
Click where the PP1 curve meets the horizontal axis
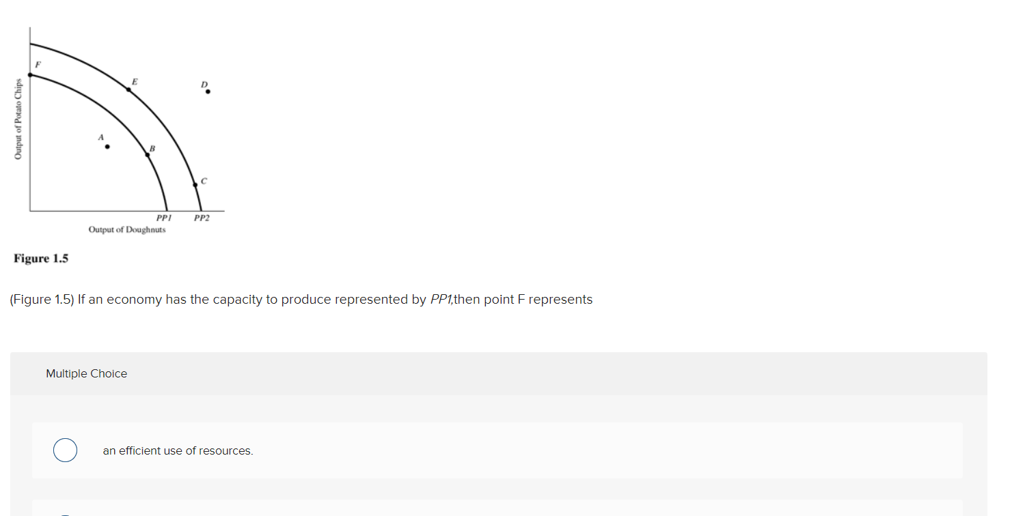coord(167,211)
